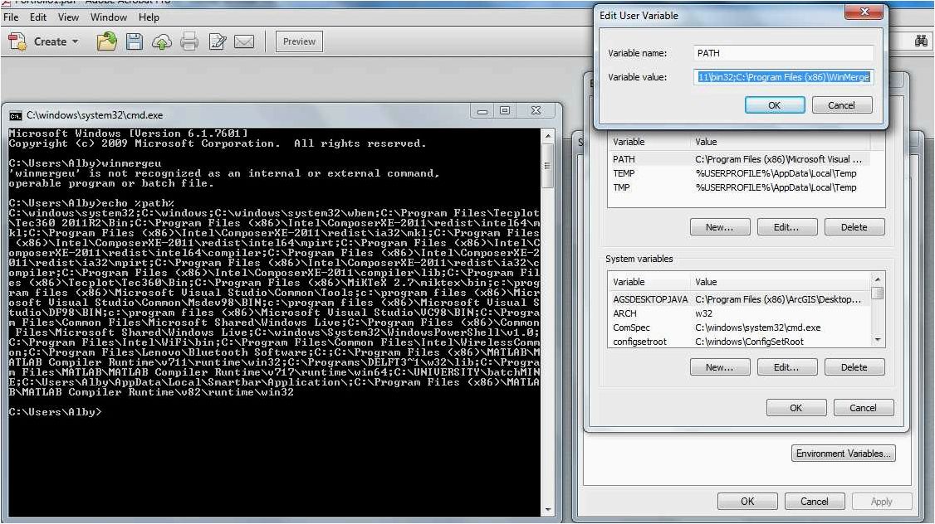Select the AGSDESKTOPJAVA system variable row
This screenshot has height=524, width=935.
[x=739, y=299]
